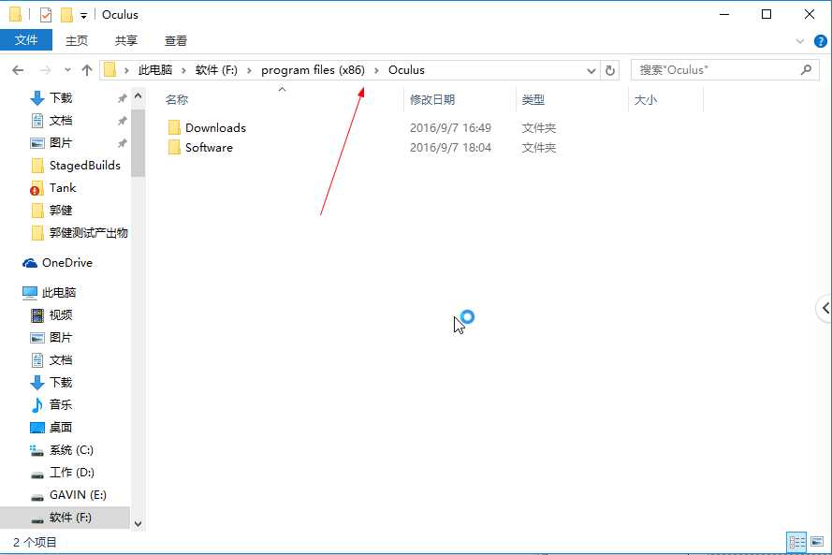
Task: Click side panel arrow at right edge
Action: point(825,308)
